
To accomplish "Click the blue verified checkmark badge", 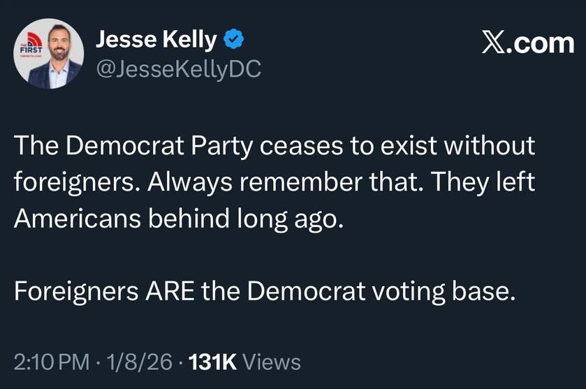I will coord(234,40).
